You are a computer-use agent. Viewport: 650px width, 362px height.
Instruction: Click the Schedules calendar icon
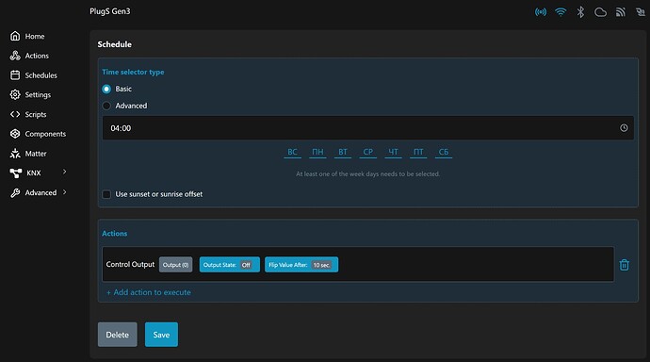[x=15, y=75]
